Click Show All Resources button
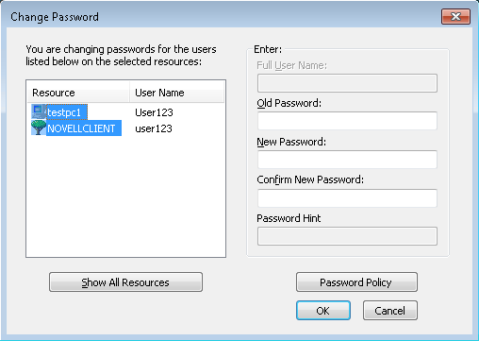 (125, 282)
